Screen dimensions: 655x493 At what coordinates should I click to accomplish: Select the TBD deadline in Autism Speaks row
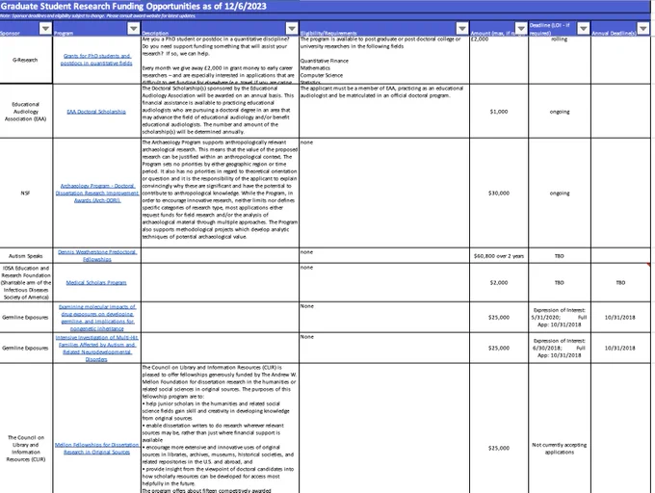(x=560, y=256)
